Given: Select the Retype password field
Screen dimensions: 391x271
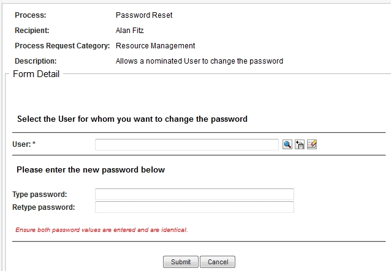Looking at the screenshot, I should pos(194,207).
